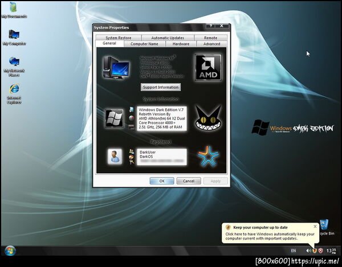Click the volume tray icon
Image resolution: width=342 pixels, height=267 pixels.
tap(308, 250)
